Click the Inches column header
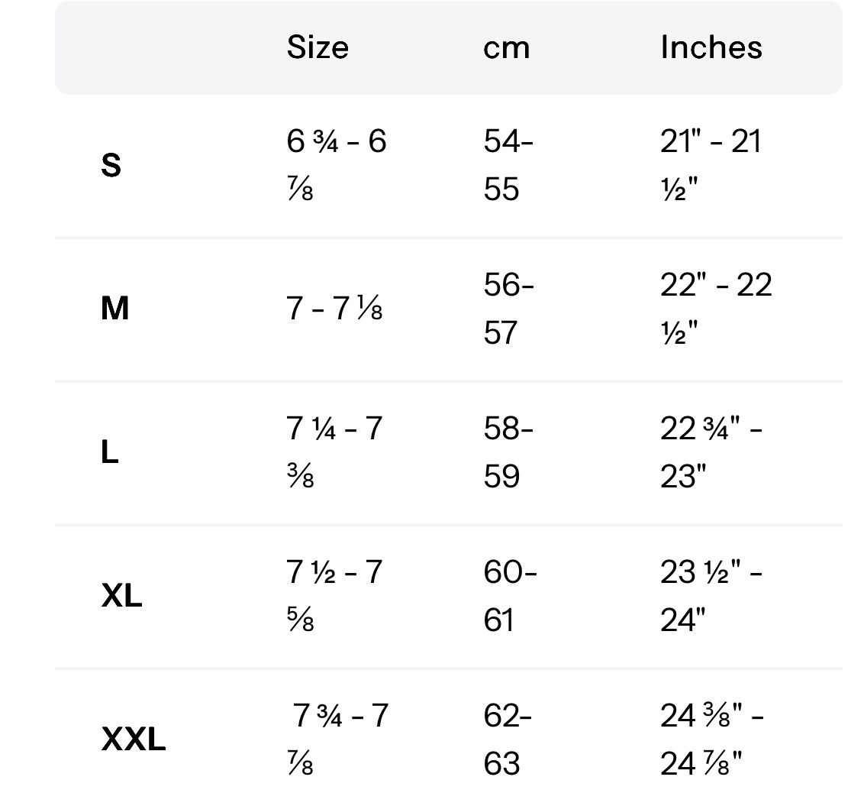 pos(711,47)
